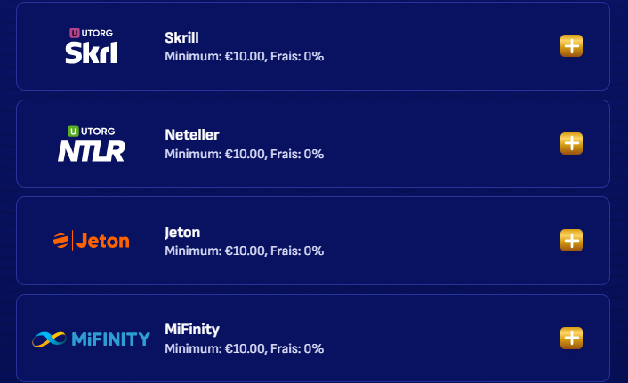Screen dimensions: 628x383
Task: Click the Utorg Skrill logo
Action: pyautogui.click(x=92, y=46)
